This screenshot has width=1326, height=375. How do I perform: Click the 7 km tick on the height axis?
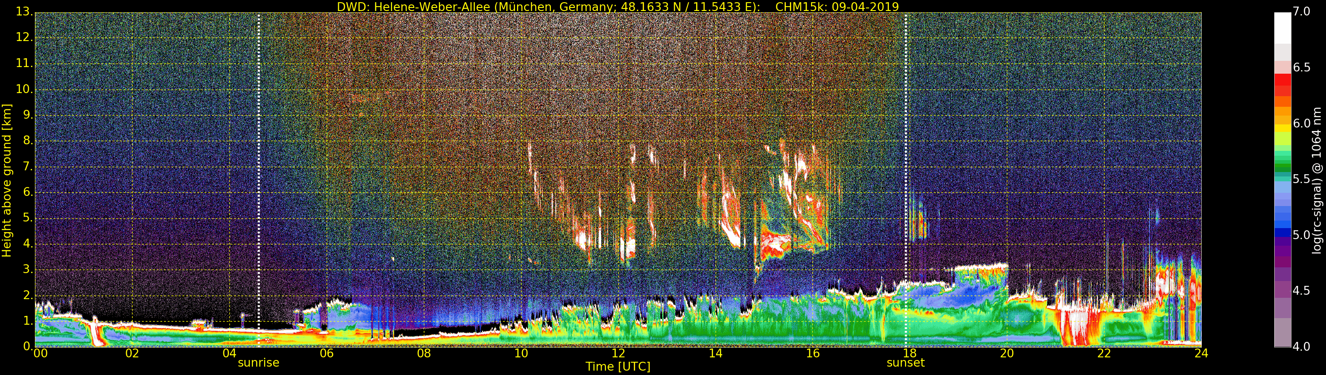[28, 166]
